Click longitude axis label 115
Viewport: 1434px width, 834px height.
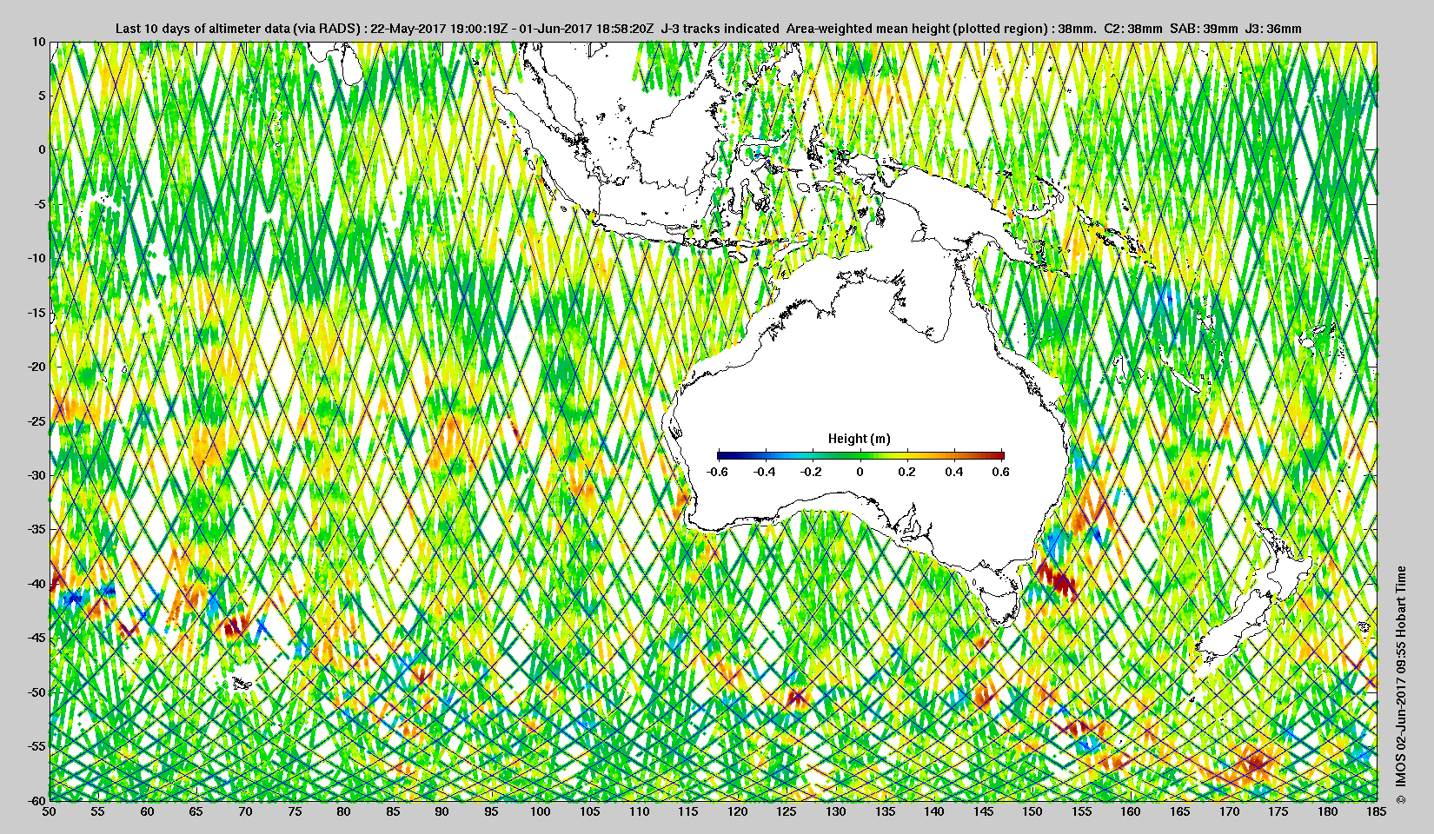pos(688,811)
